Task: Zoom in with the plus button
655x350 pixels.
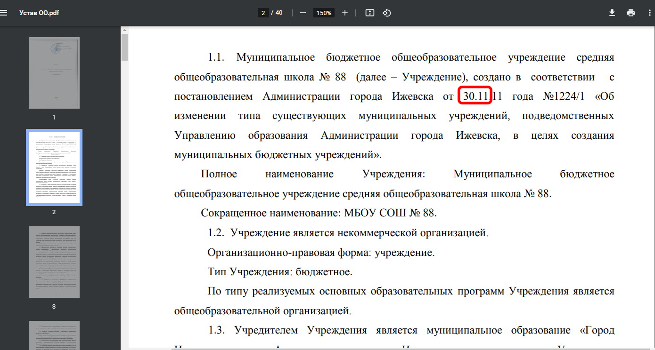Action: point(345,13)
